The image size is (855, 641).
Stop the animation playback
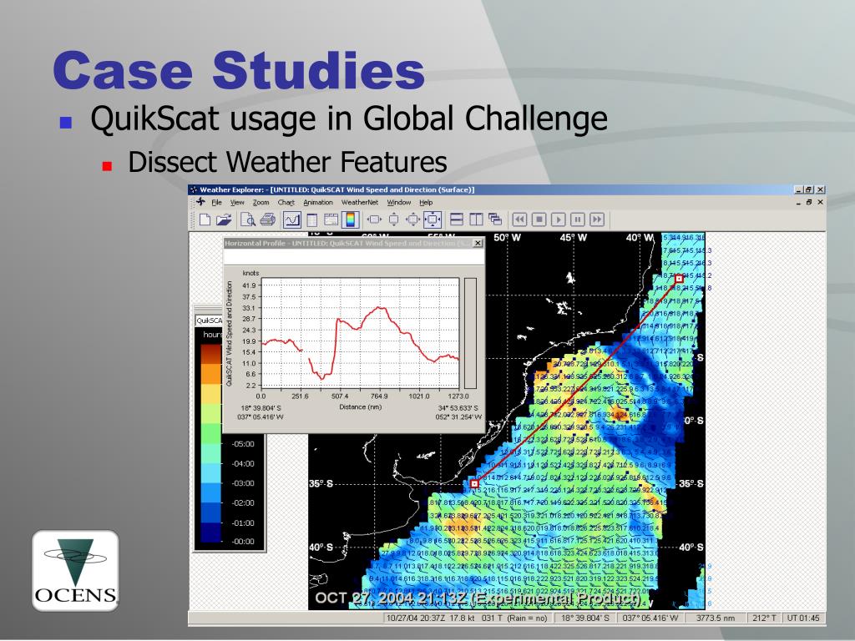pos(539,220)
